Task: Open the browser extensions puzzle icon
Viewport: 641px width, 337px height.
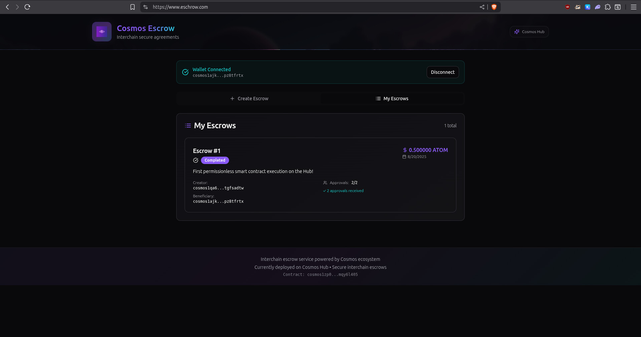Action: click(x=608, y=7)
